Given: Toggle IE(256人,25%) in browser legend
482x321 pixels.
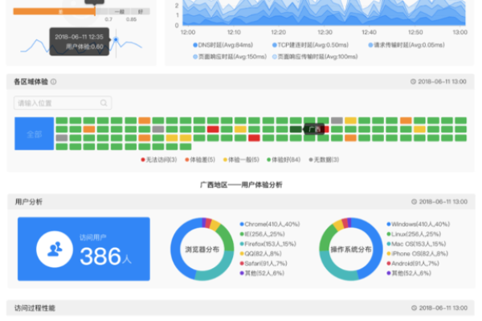Looking at the screenshot, I should (x=262, y=234).
